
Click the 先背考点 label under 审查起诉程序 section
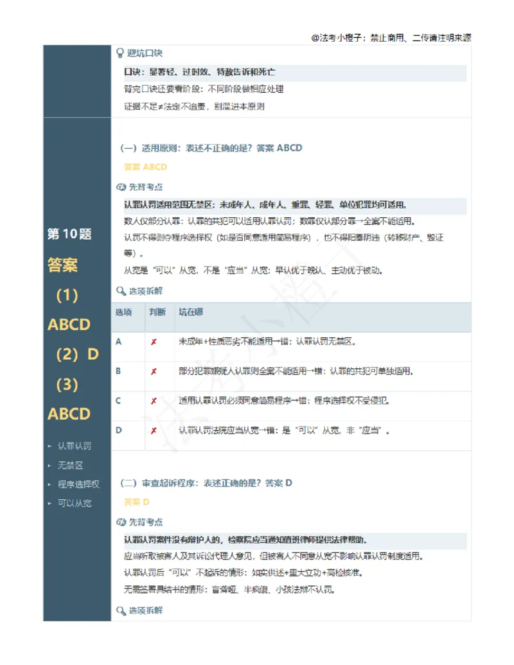click(145, 522)
